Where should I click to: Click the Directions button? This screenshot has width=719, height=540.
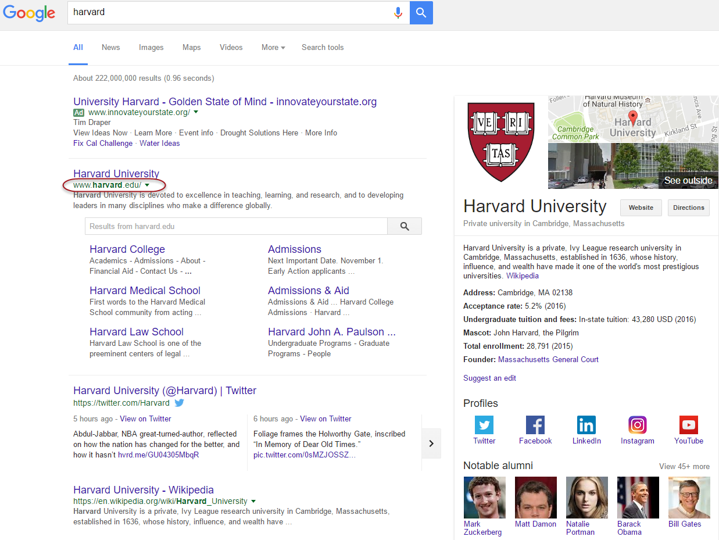click(688, 208)
